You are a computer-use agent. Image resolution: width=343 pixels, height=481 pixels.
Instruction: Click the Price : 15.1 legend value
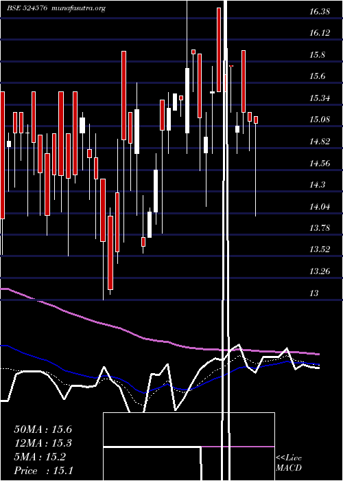point(43,471)
